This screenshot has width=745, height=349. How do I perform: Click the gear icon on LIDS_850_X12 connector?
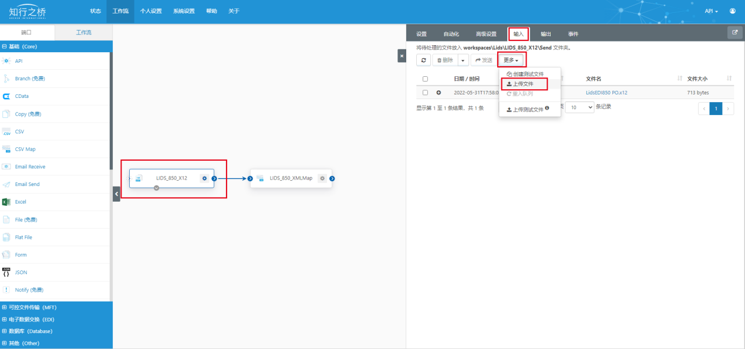[x=204, y=178]
